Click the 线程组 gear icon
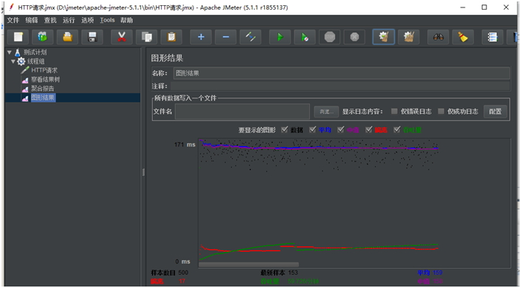Viewport: 521px width, 288px height. point(21,61)
